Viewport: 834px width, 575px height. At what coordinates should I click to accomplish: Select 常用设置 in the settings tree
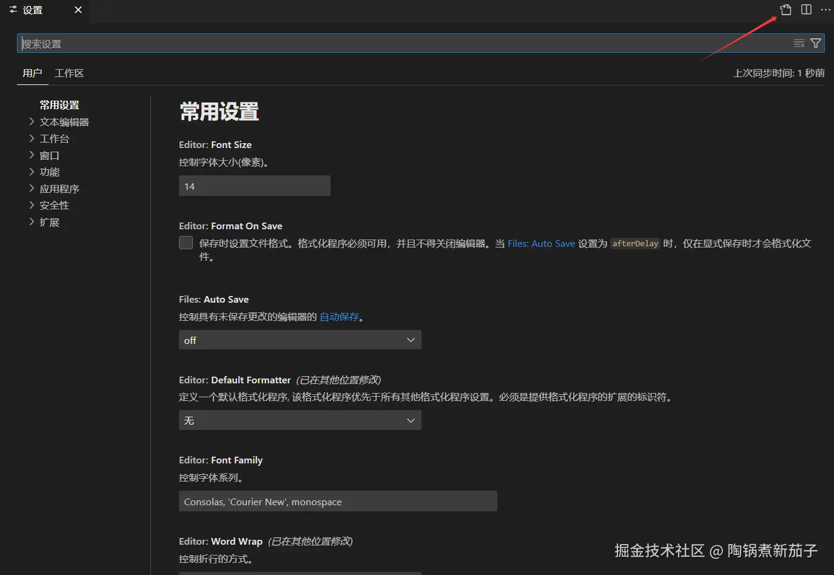coord(59,105)
